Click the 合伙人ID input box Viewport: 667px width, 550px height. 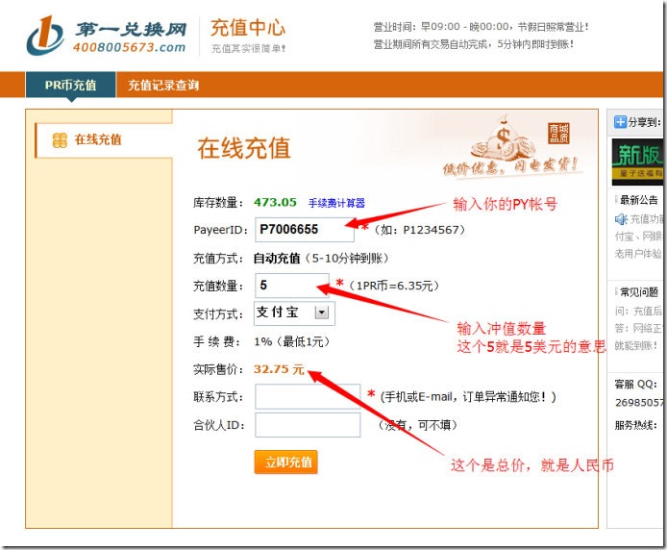tap(307, 425)
